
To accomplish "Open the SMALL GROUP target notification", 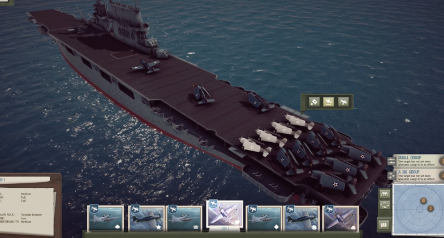I will (x=419, y=161).
